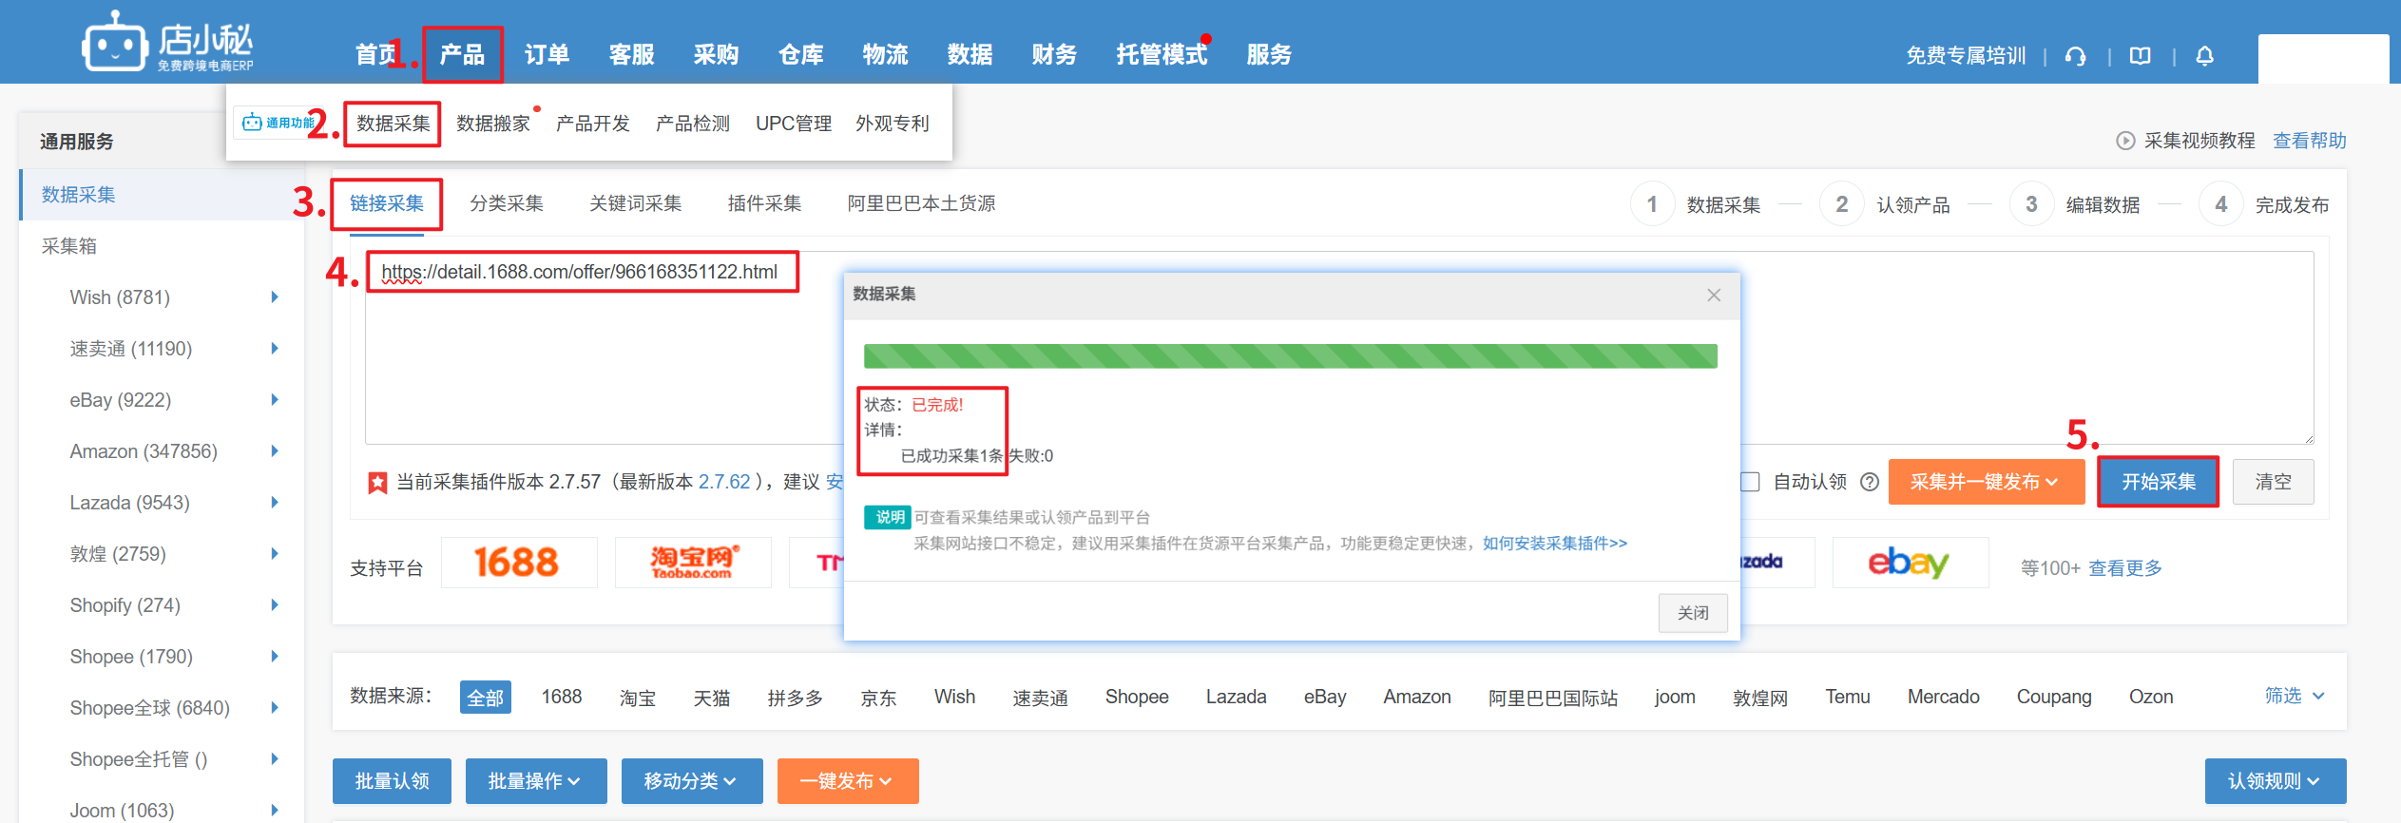The height and width of the screenshot is (823, 2401).
Task: Click the 店小秘 robot logo
Action: (115, 43)
